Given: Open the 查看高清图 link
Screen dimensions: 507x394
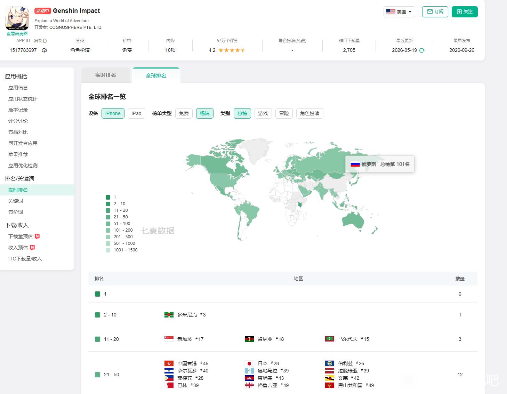Looking at the screenshot, I should pyautogui.click(x=17, y=34).
